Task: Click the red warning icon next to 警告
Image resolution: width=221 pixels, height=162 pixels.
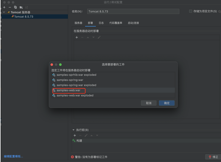Action: click(72, 157)
